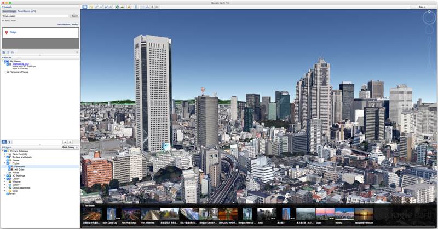Open the Sightseeing Tour link
The image size is (438, 229).
coord(20,64)
